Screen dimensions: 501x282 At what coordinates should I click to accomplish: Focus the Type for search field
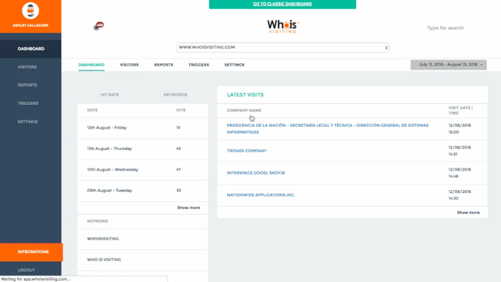point(445,28)
